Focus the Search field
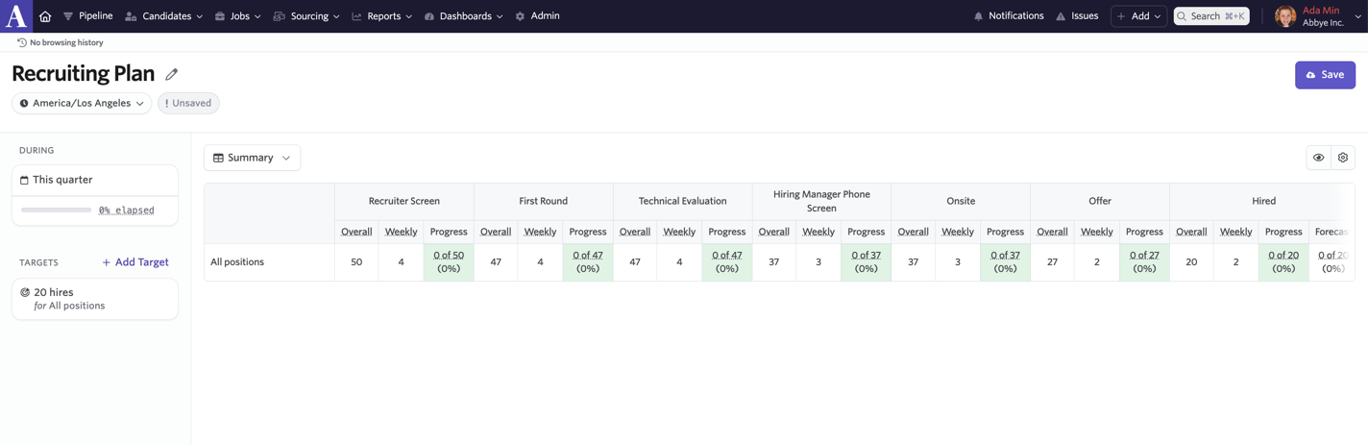The height and width of the screenshot is (445, 1368). point(1211,16)
